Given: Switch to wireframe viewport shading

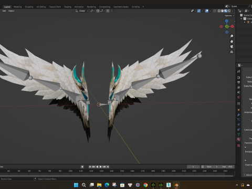Looking at the screenshot, I should pyautogui.click(x=219, y=11).
